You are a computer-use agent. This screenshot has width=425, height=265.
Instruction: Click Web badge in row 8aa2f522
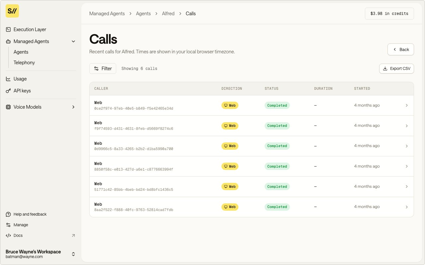point(230,207)
